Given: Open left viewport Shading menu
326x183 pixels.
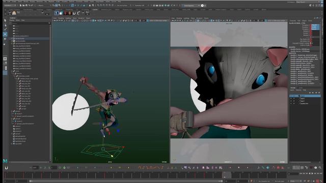Looking at the screenshot, I should pos(61,18).
